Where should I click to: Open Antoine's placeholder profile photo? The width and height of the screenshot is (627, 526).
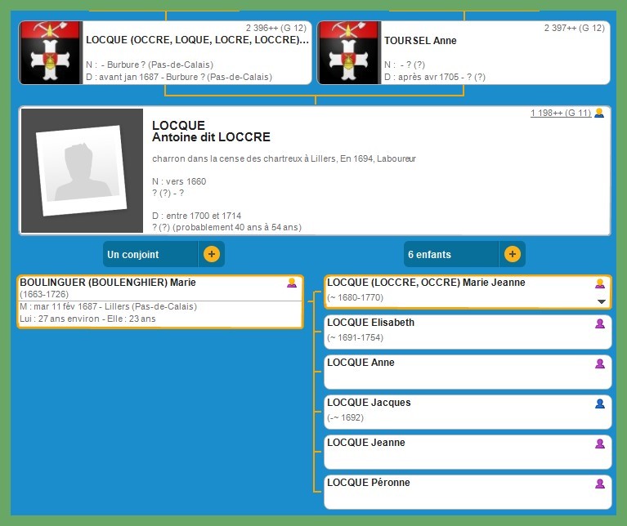click(82, 172)
